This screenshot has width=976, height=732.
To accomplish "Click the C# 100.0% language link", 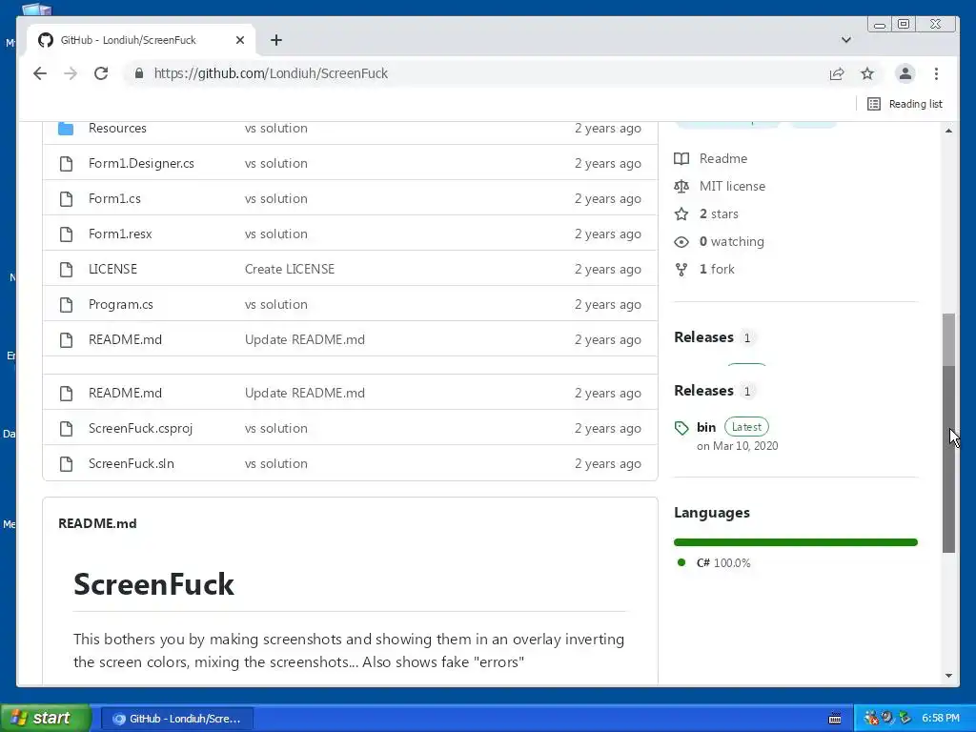I will pyautogui.click(x=723, y=562).
